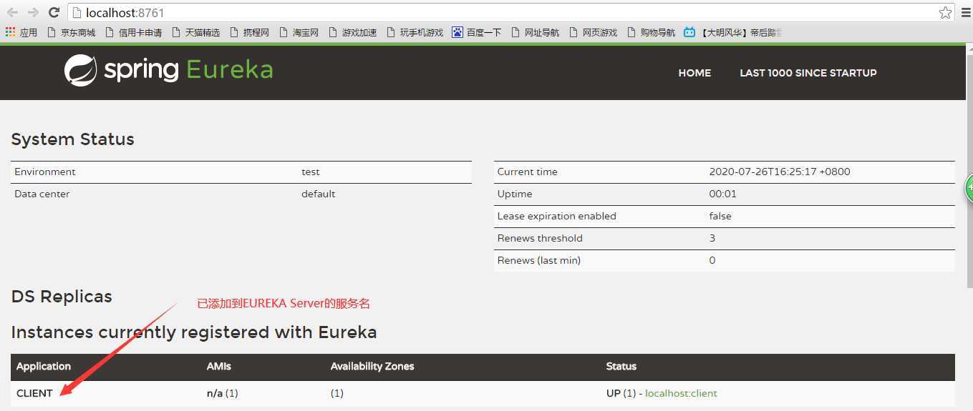Click the Environment value 'test'

311,172
